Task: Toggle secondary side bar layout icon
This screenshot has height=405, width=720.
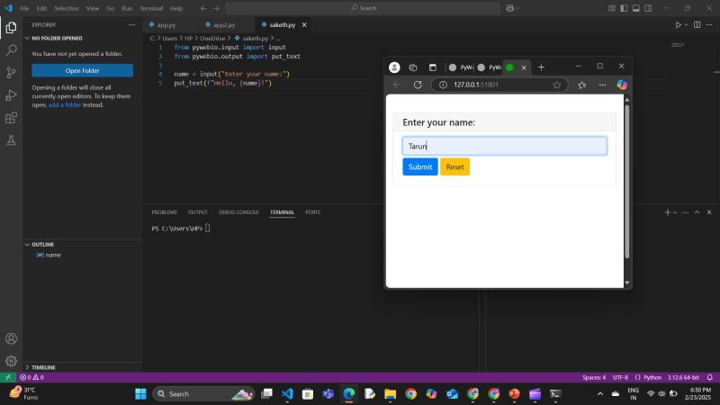Action: pyautogui.click(x=648, y=8)
